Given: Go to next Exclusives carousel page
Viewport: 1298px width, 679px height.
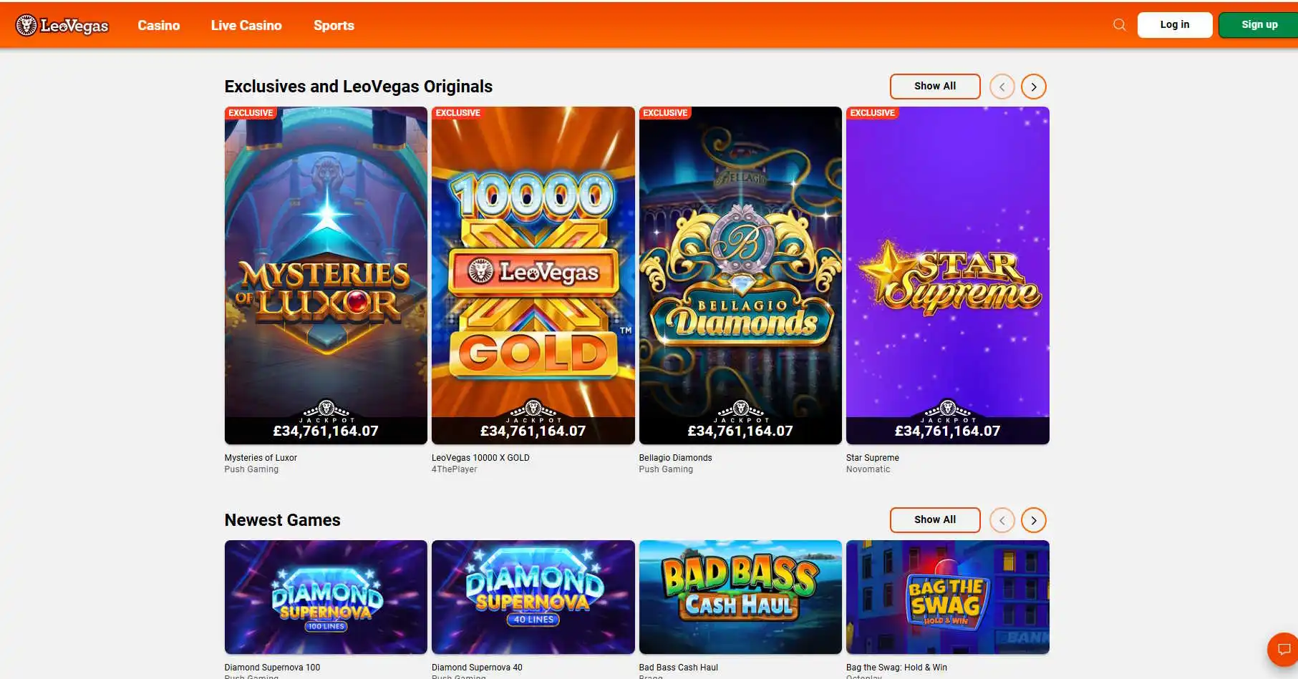Looking at the screenshot, I should point(1033,87).
